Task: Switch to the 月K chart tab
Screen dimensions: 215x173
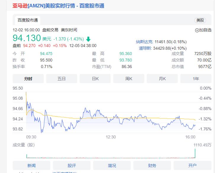Action: coord(162,79)
